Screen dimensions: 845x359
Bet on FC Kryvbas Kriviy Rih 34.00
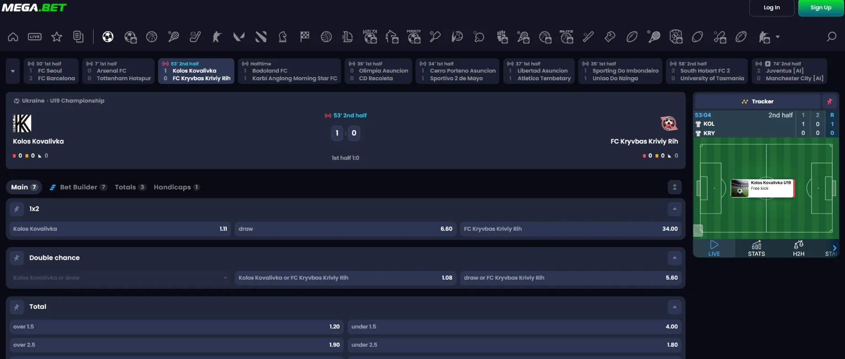pos(571,229)
